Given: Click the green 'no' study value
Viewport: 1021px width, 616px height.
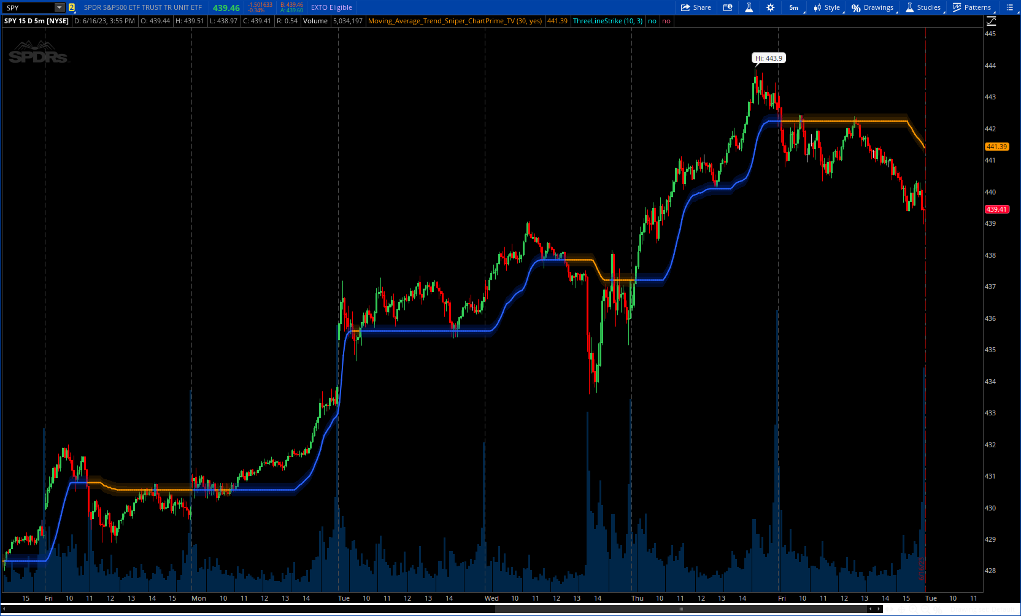Looking at the screenshot, I should point(652,21).
